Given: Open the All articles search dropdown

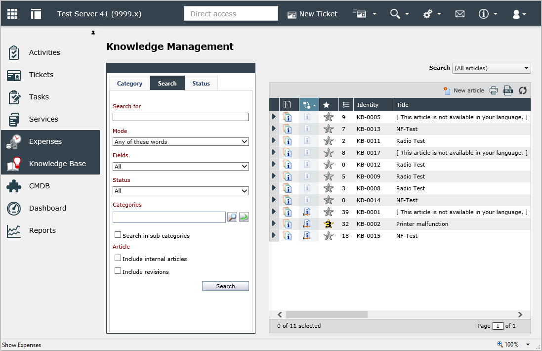Looking at the screenshot, I should tap(492, 68).
